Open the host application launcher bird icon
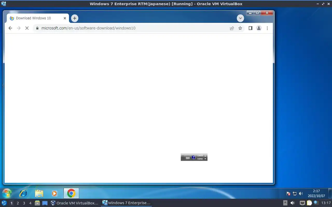Viewport: 332px width, 207px height. 4,203
